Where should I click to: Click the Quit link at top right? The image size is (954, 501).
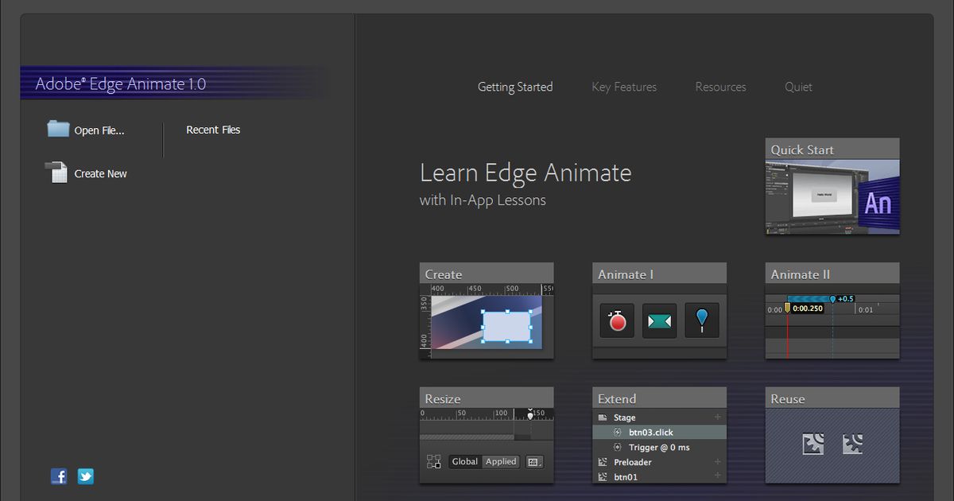(798, 87)
